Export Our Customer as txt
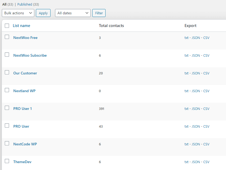Screen dimensions: 226x170 [x=186, y=73]
